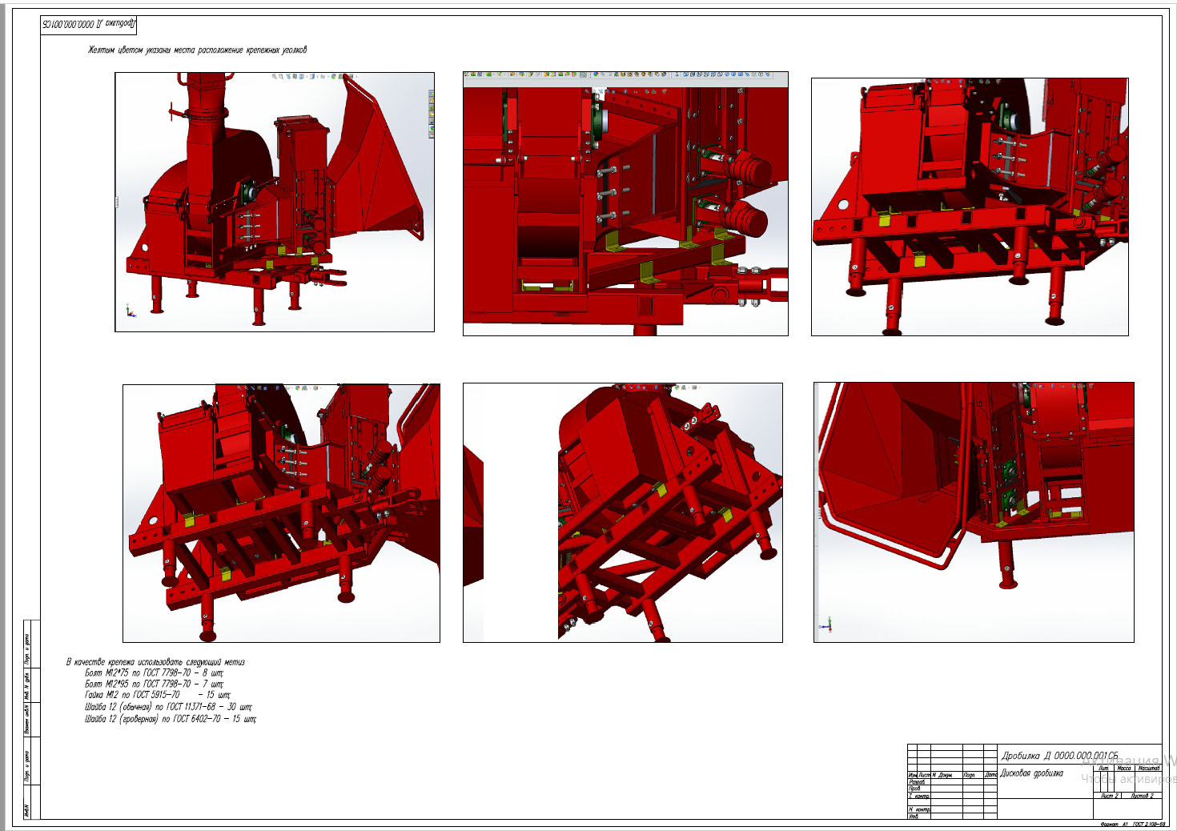Image resolution: width=1177 pixels, height=831 pixels.
Task: Click the 'Дисковая дробилка' name field
Action: [1031, 773]
